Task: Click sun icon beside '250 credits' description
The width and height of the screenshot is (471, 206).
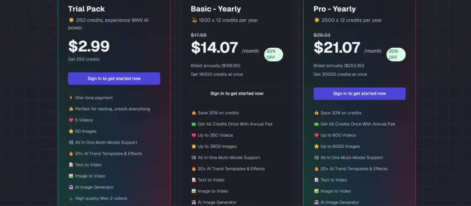Action: (x=71, y=20)
